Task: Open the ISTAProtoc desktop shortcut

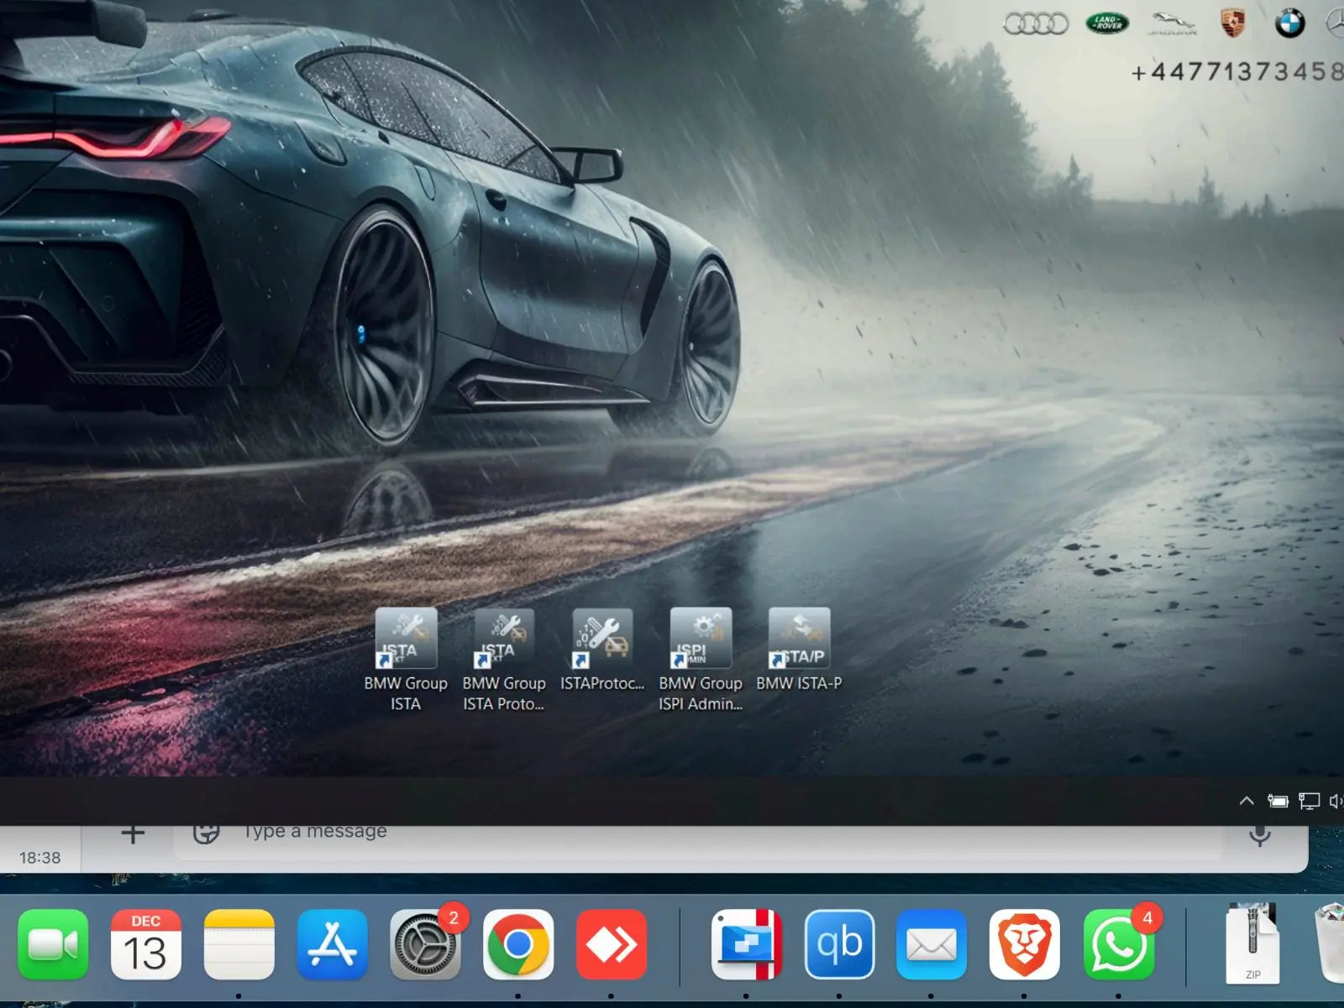Action: coord(602,640)
